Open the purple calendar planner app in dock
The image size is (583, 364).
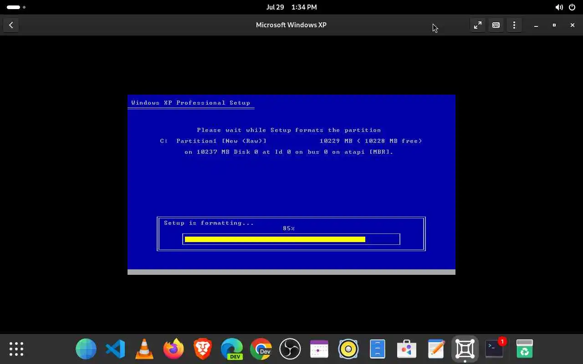pos(319,349)
